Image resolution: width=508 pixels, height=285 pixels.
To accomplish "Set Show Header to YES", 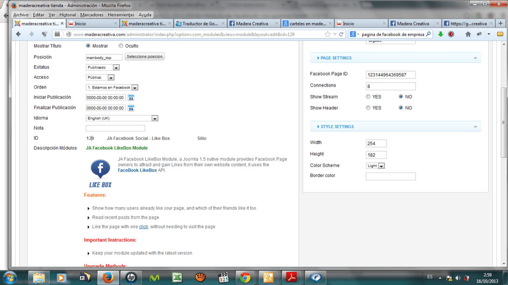I will click(x=368, y=108).
